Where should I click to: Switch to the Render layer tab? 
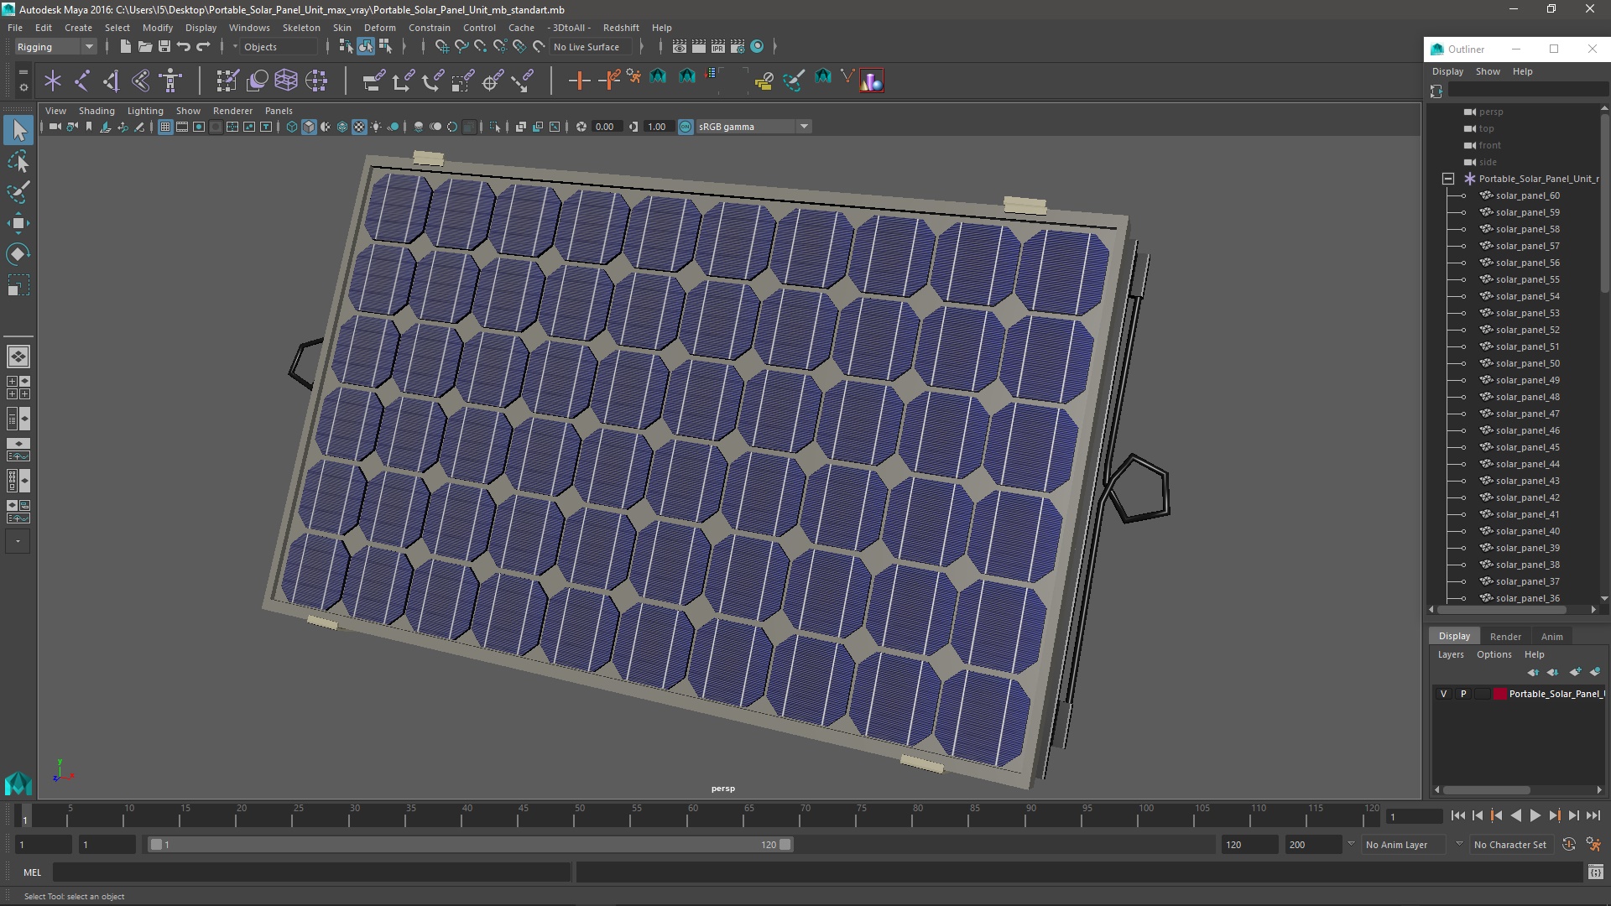pos(1504,637)
